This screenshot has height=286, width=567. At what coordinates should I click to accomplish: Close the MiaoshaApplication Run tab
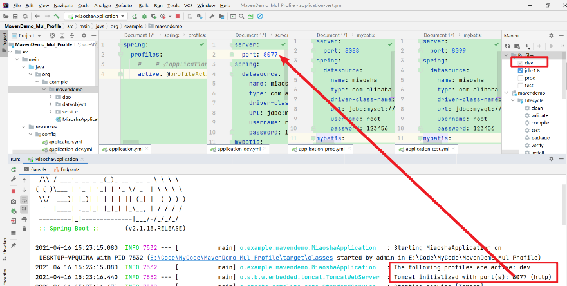[x=82, y=159]
